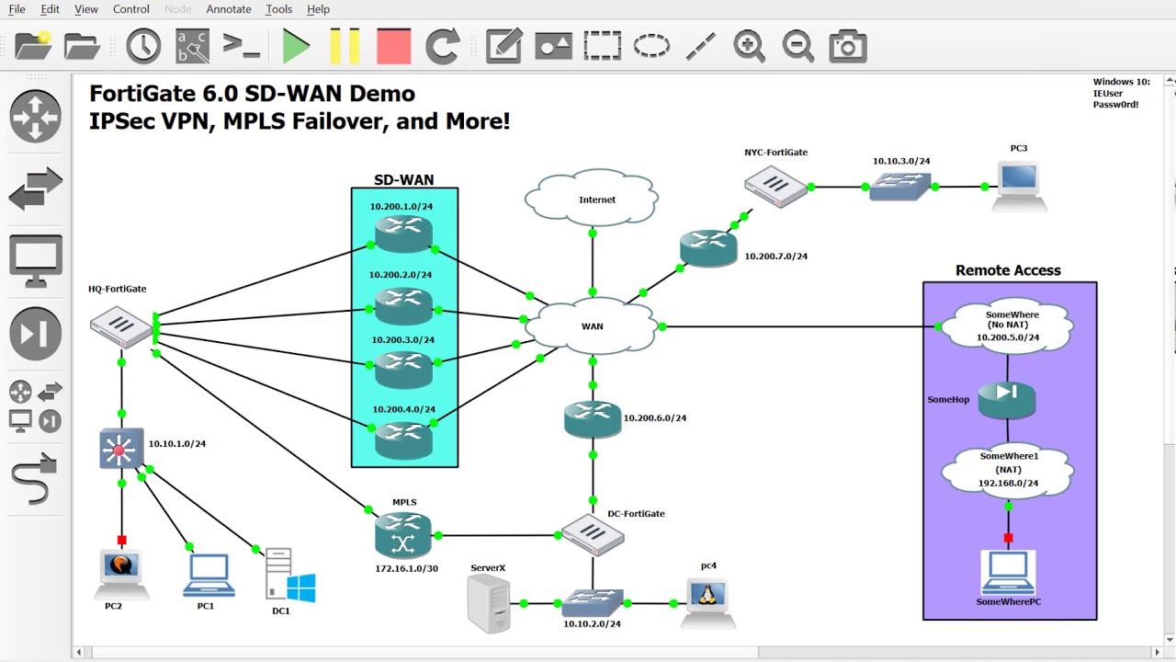Screen dimensions: 1176x662
Task: Browse switches in the device sidebar
Action: pyautogui.click(x=35, y=189)
